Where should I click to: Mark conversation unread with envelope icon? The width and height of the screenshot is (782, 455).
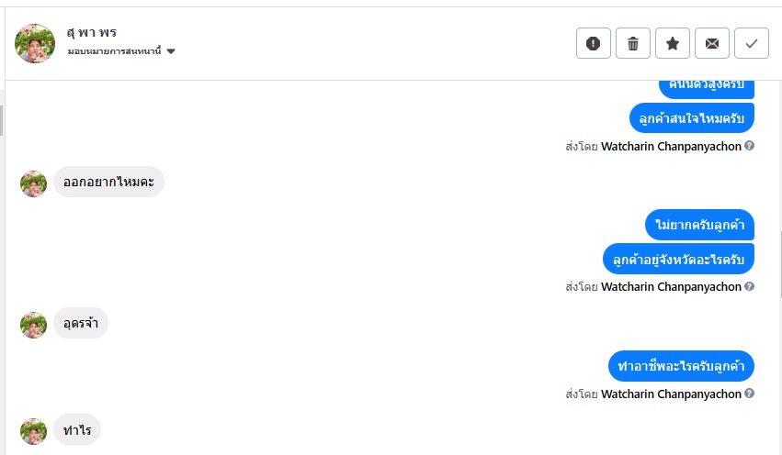coord(712,43)
